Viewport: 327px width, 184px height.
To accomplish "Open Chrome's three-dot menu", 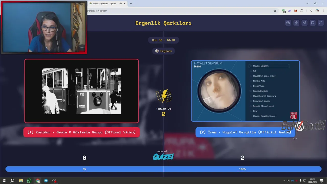I will [323, 11].
